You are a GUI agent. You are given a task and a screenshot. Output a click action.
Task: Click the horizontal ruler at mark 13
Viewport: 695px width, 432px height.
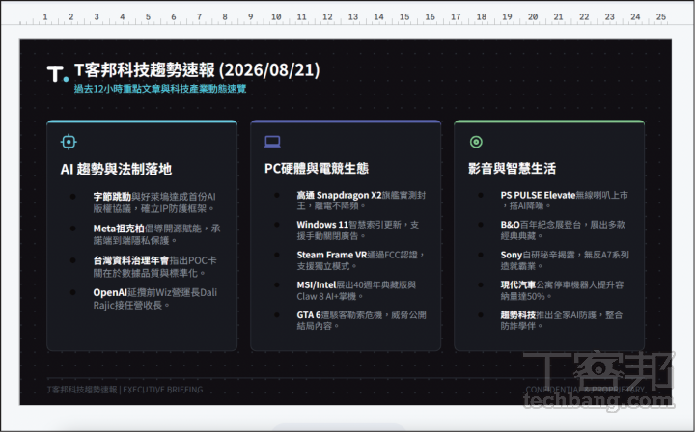(x=353, y=17)
